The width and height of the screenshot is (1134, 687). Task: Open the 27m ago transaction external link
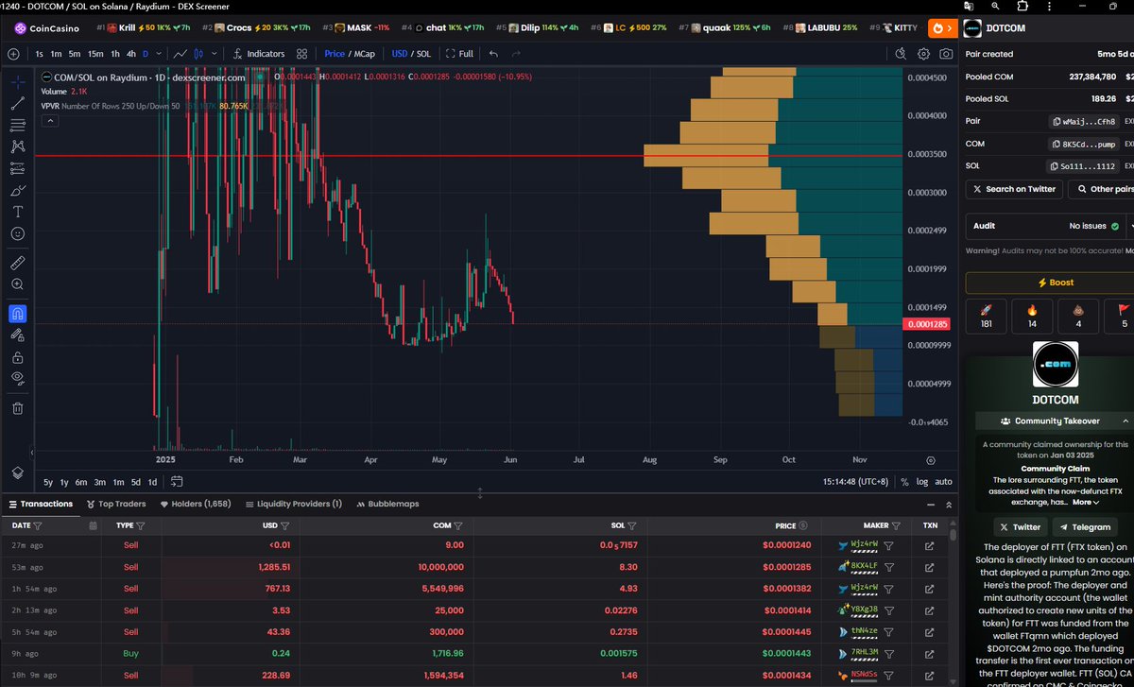[929, 545]
